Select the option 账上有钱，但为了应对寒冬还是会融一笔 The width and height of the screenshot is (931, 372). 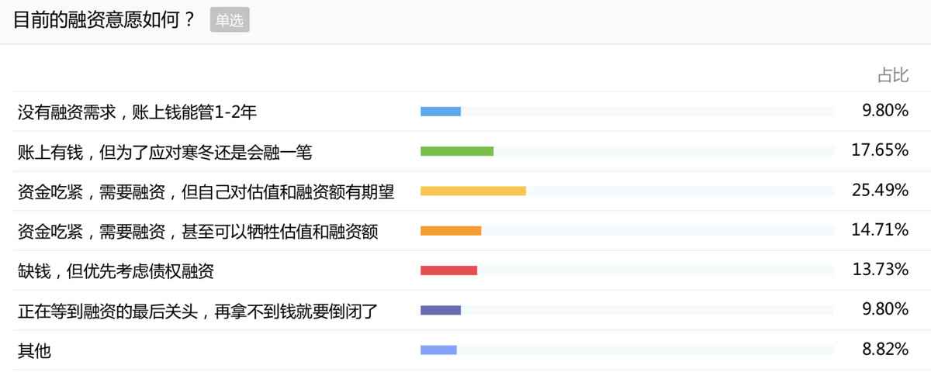[164, 152]
